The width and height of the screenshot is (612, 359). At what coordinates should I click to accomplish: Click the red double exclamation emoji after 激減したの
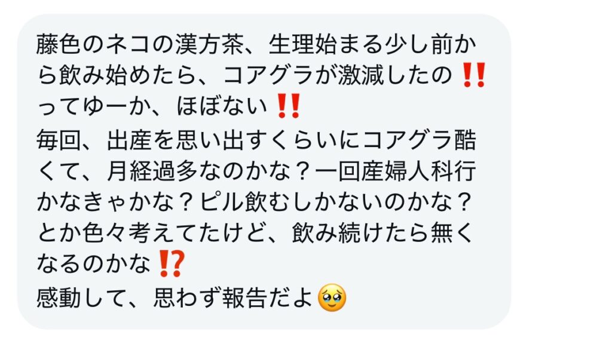(474, 75)
